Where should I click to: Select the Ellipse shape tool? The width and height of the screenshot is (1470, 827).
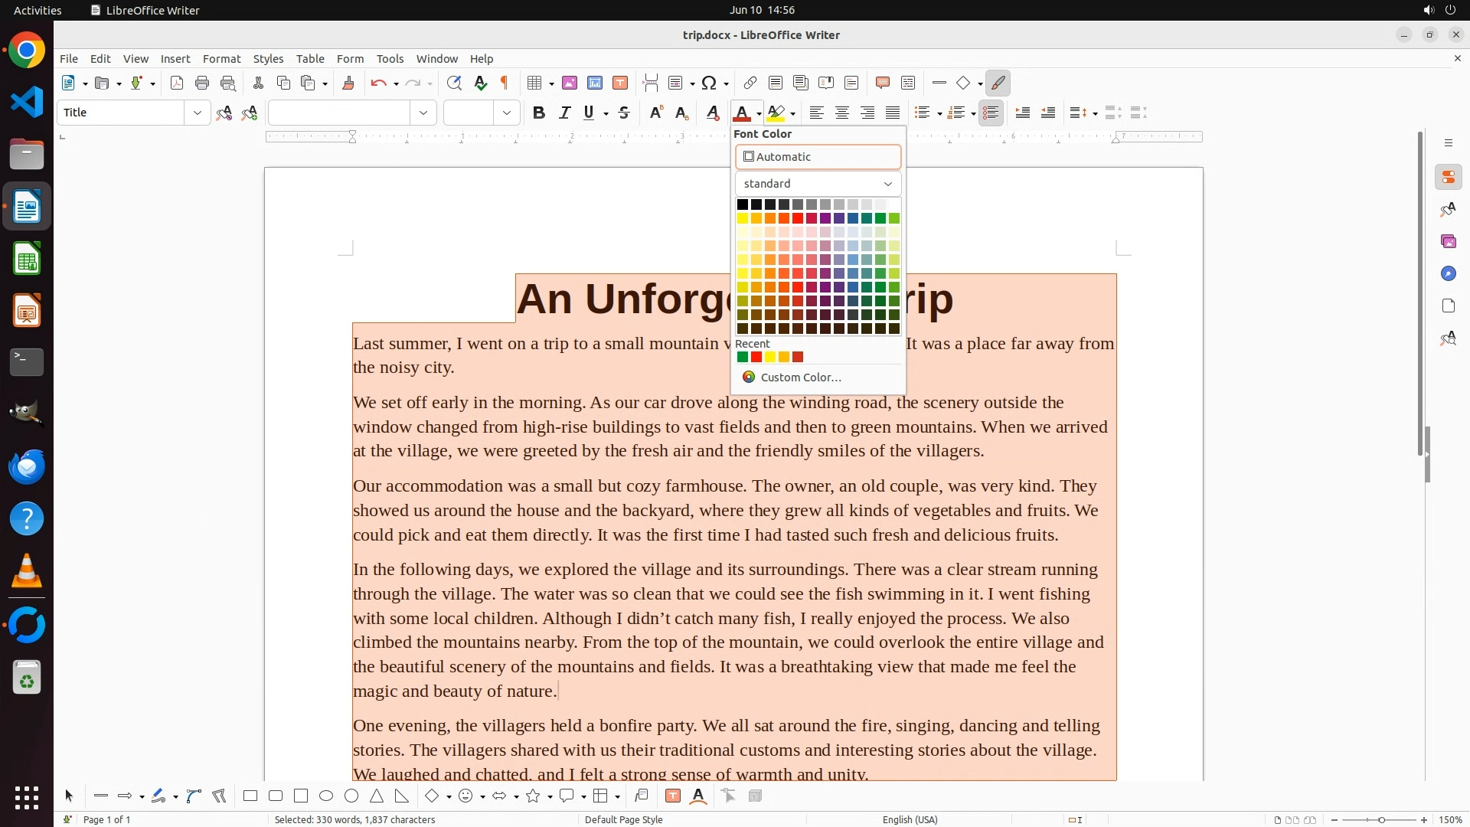[x=326, y=796]
